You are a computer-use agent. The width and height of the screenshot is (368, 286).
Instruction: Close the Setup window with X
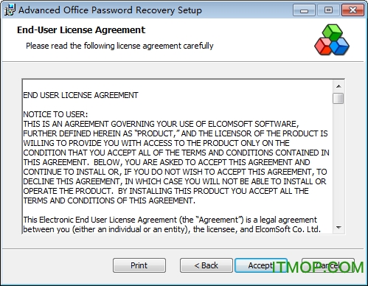point(353,10)
